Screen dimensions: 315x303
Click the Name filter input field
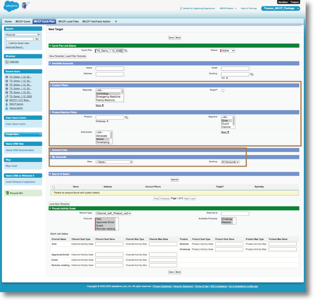coord(110,69)
